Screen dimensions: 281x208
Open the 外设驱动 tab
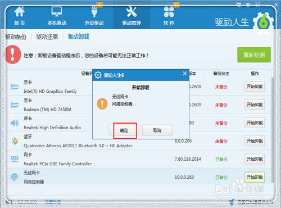(94, 16)
